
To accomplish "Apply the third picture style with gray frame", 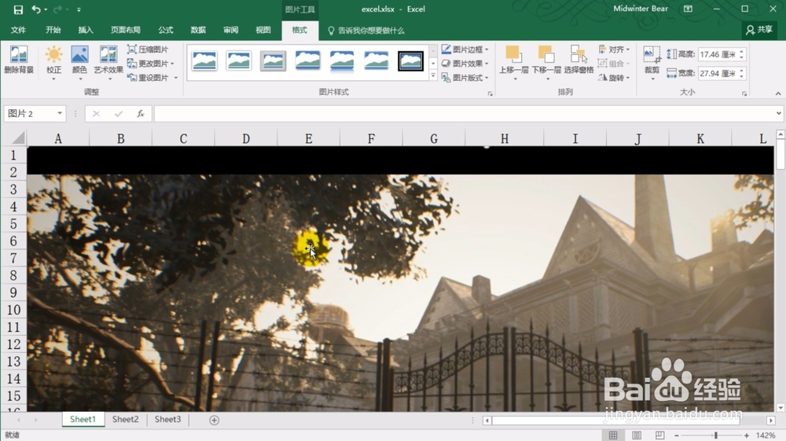I will point(274,61).
